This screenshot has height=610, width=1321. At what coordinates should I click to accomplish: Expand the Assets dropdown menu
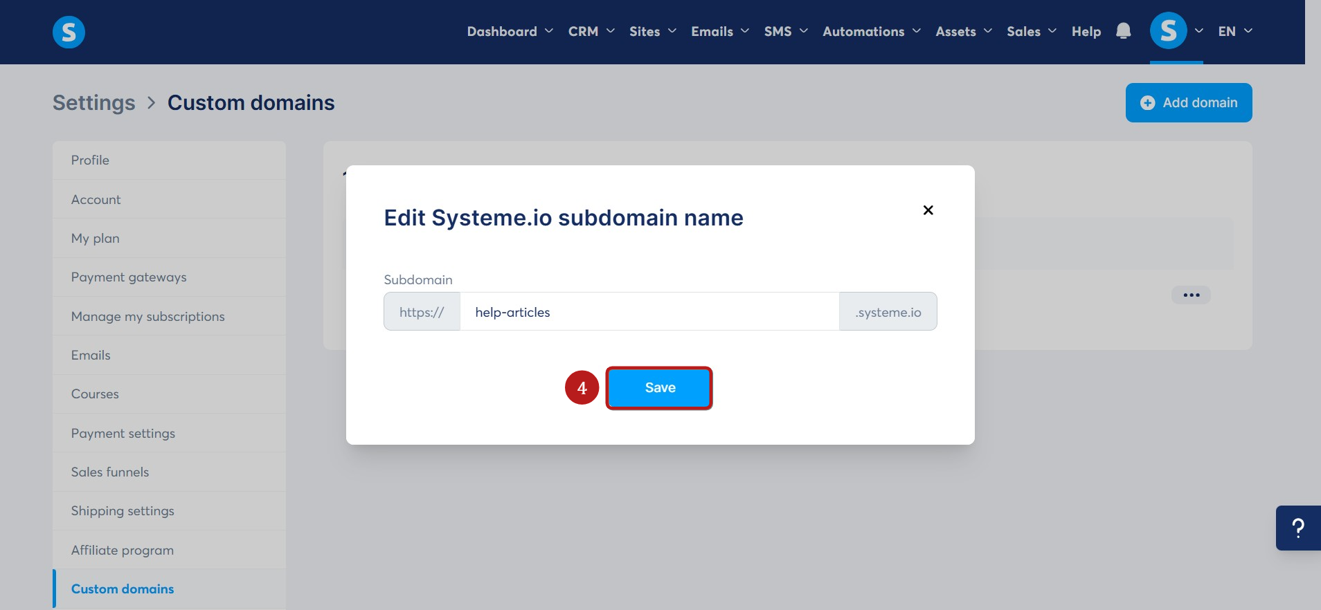click(964, 31)
